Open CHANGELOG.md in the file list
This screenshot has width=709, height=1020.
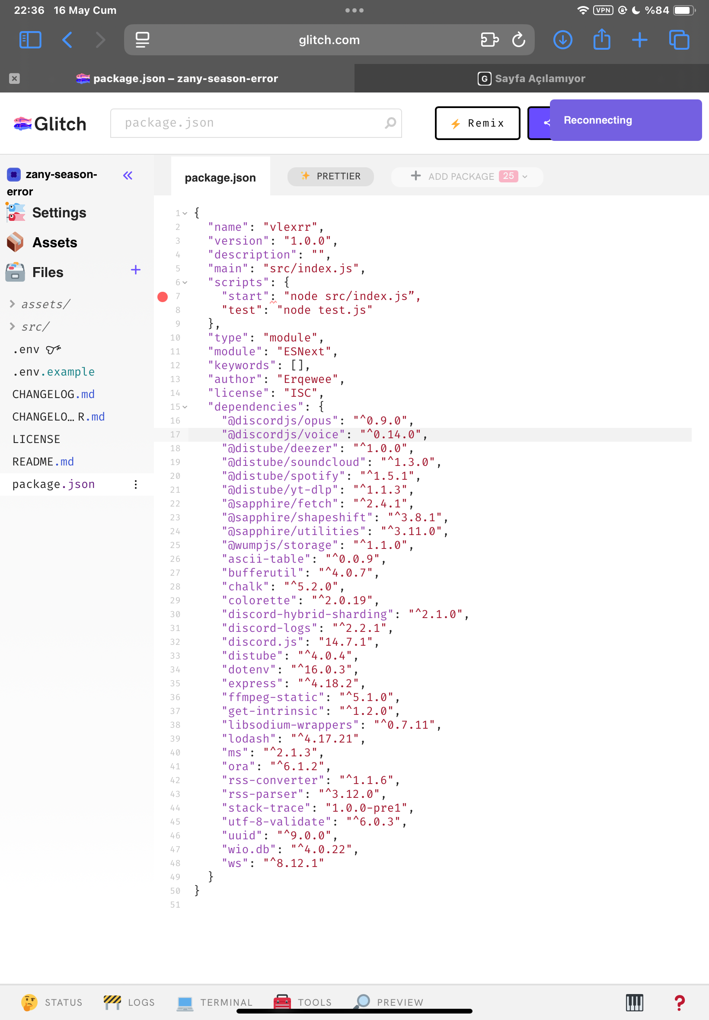tap(53, 394)
